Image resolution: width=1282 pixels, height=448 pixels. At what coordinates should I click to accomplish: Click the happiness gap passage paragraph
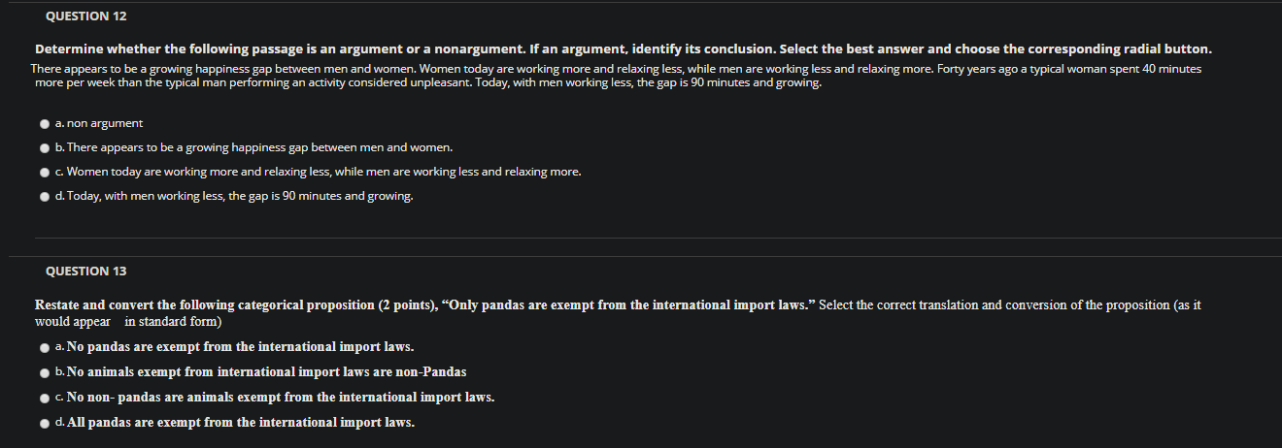click(616, 77)
